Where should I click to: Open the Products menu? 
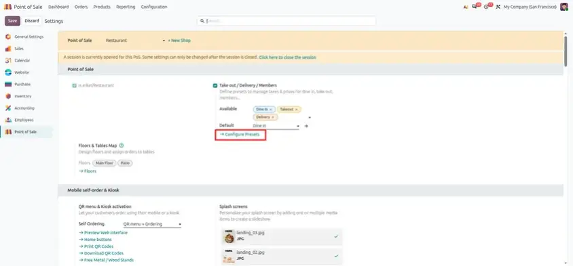(x=102, y=7)
